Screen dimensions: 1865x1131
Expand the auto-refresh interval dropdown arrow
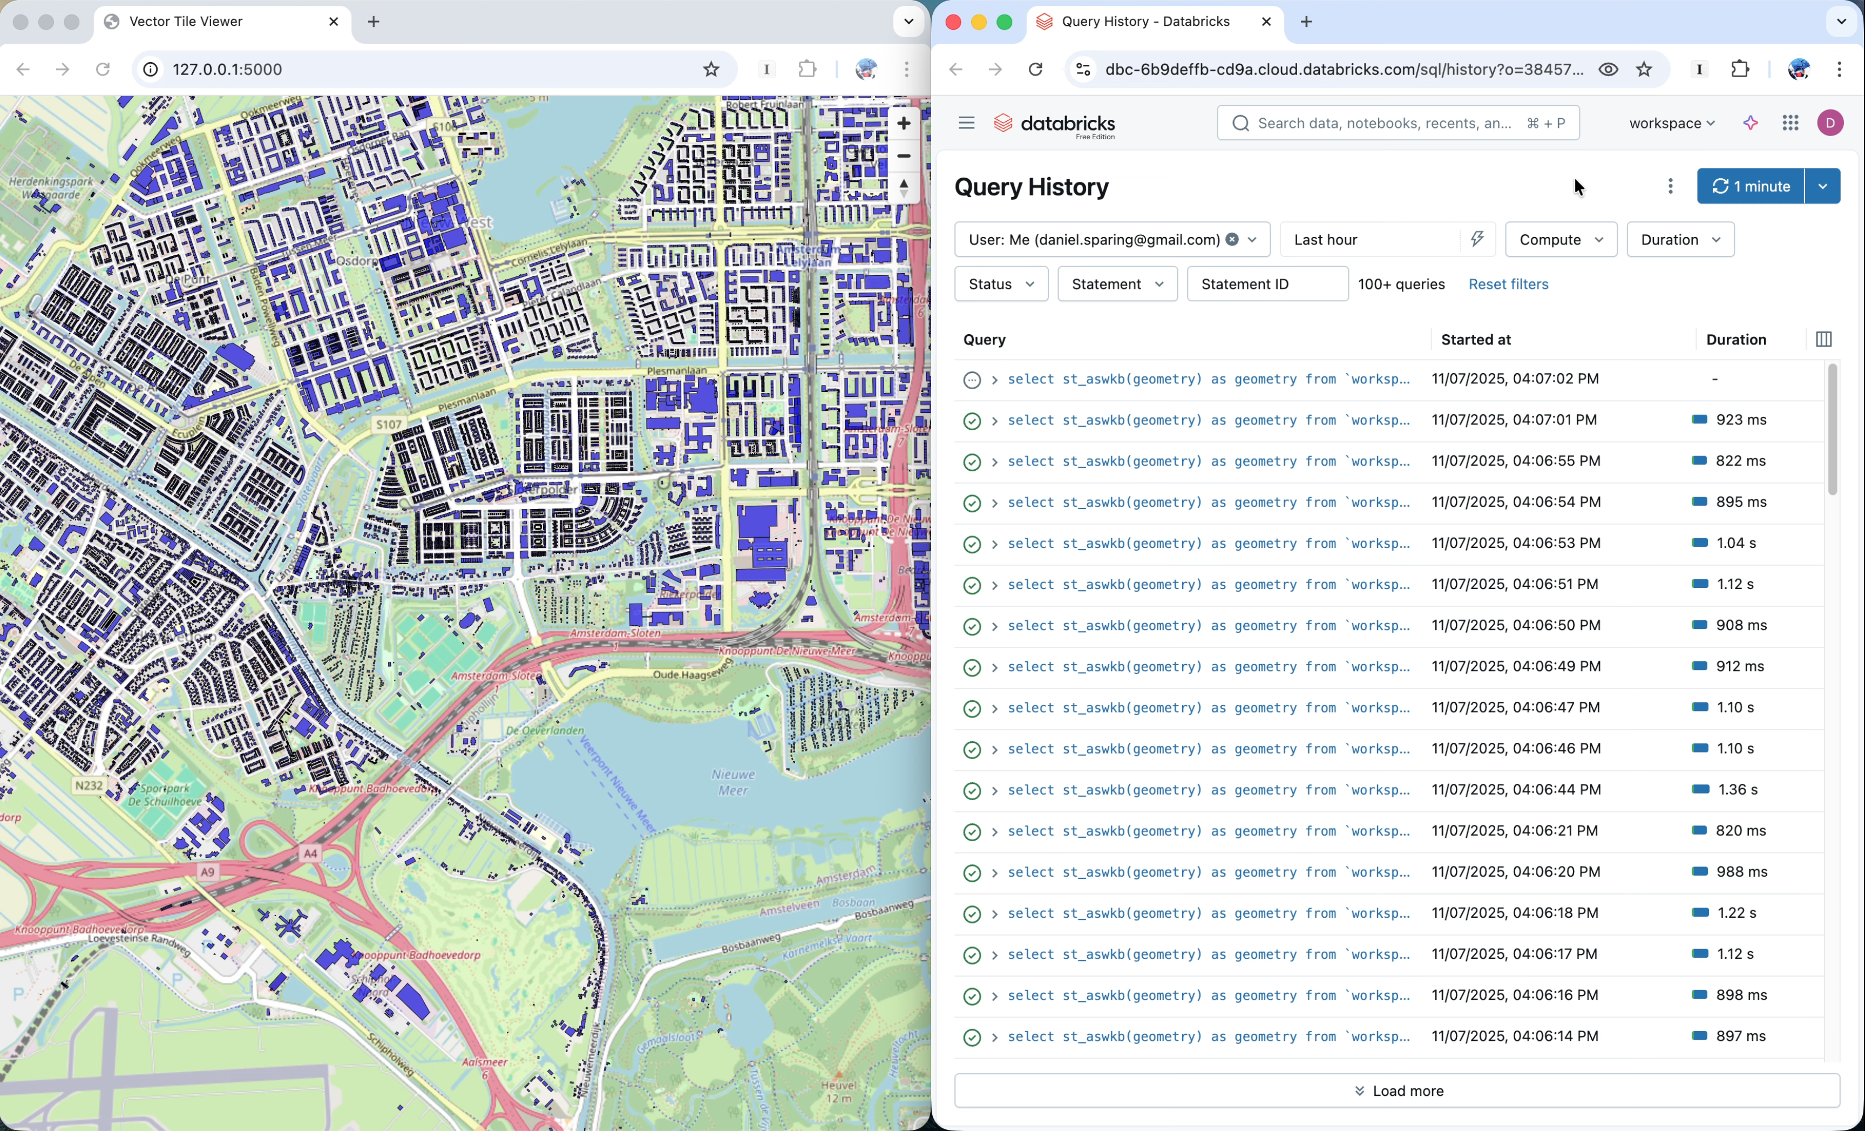1822,186
